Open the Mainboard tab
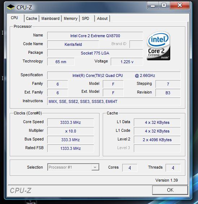This screenshot has width=198, height=204. [x=50, y=18]
